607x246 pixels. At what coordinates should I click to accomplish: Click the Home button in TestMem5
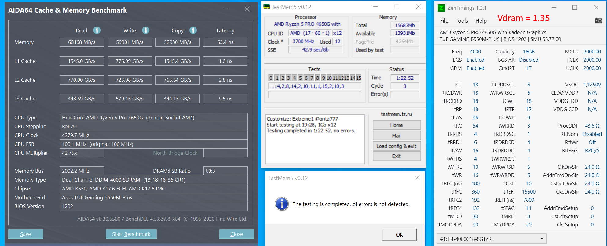[397, 125]
